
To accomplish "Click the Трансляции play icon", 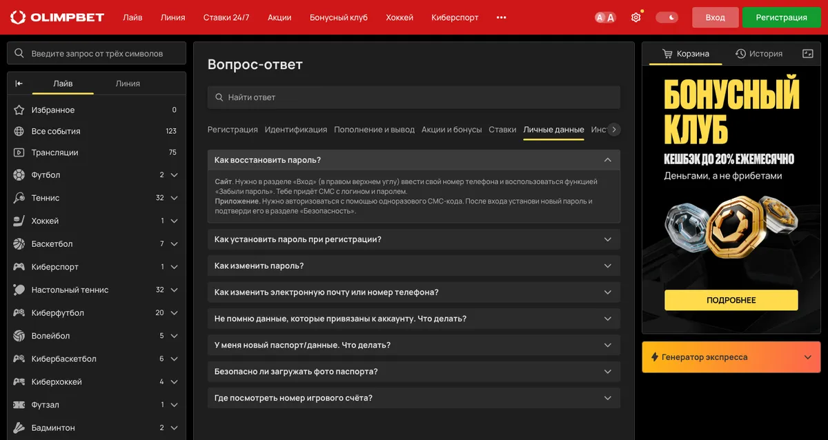I will (x=19, y=152).
